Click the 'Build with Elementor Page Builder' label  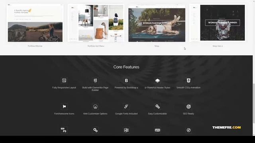[95, 89]
